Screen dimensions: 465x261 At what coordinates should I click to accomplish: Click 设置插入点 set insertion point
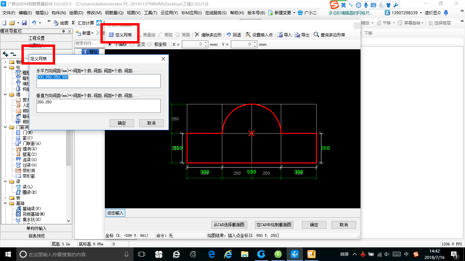259,35
